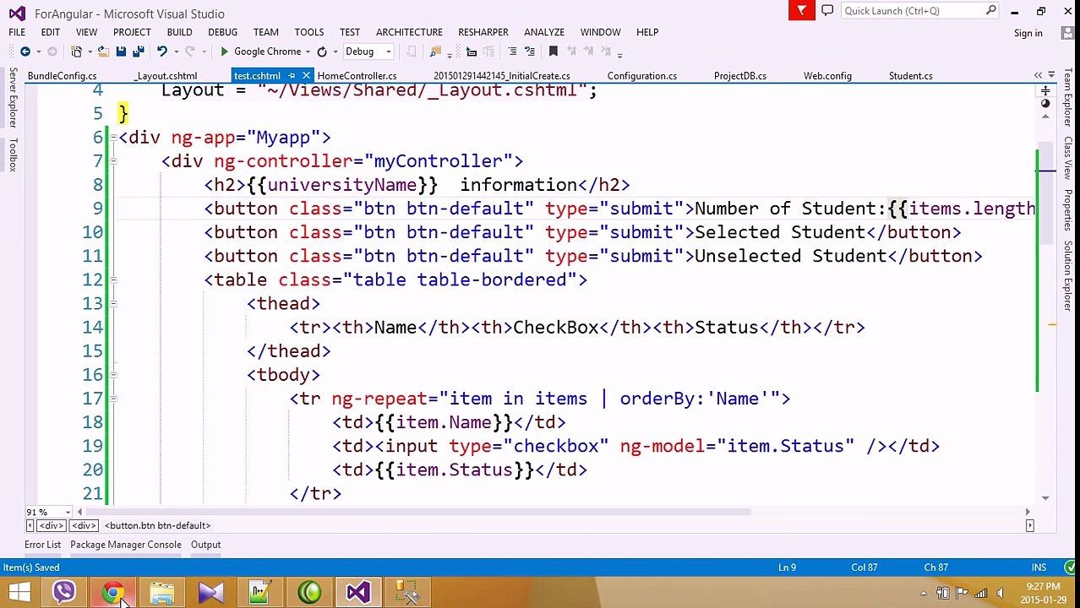1080x608 pixels.
Task: Click the Save file toolbar icon
Action: [x=121, y=52]
